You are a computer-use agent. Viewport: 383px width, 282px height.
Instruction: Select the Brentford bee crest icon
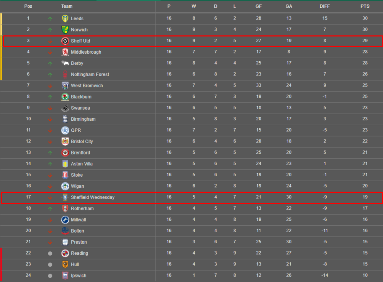(65, 153)
